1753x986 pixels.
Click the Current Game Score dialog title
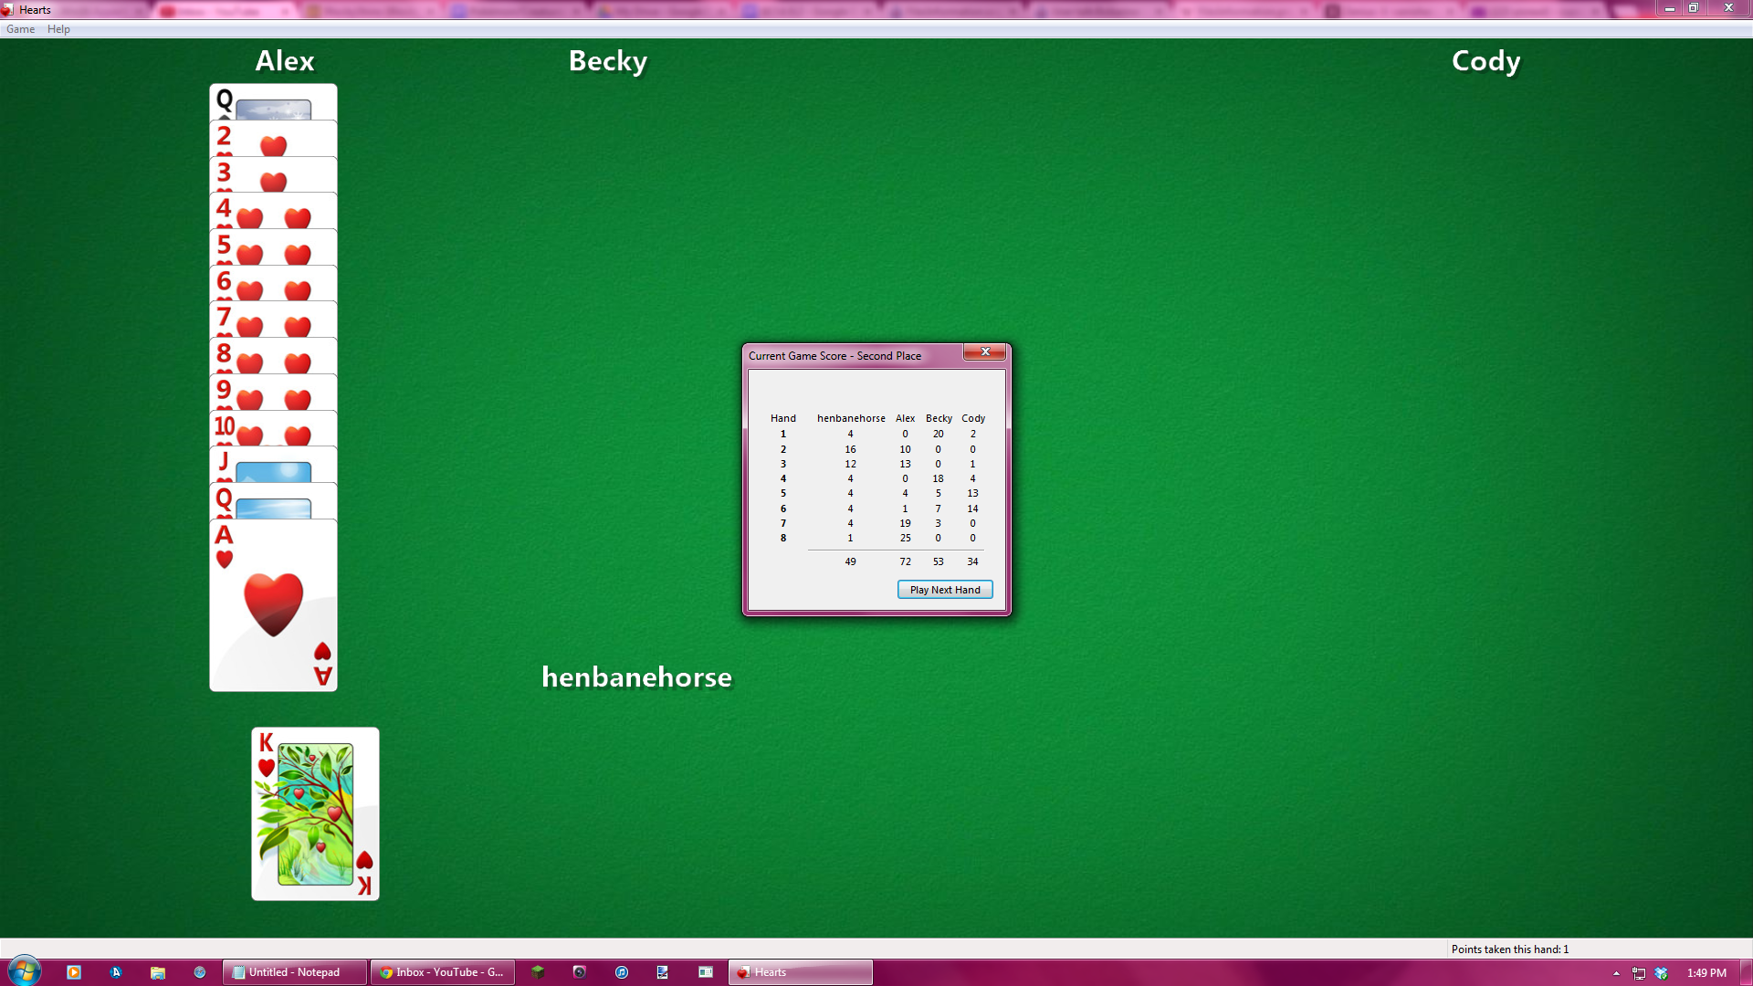tap(835, 356)
